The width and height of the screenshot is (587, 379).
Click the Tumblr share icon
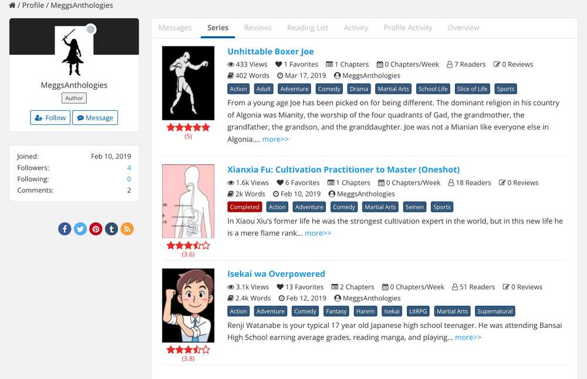112,229
